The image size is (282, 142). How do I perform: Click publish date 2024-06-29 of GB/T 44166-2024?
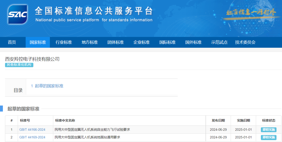[218, 129]
